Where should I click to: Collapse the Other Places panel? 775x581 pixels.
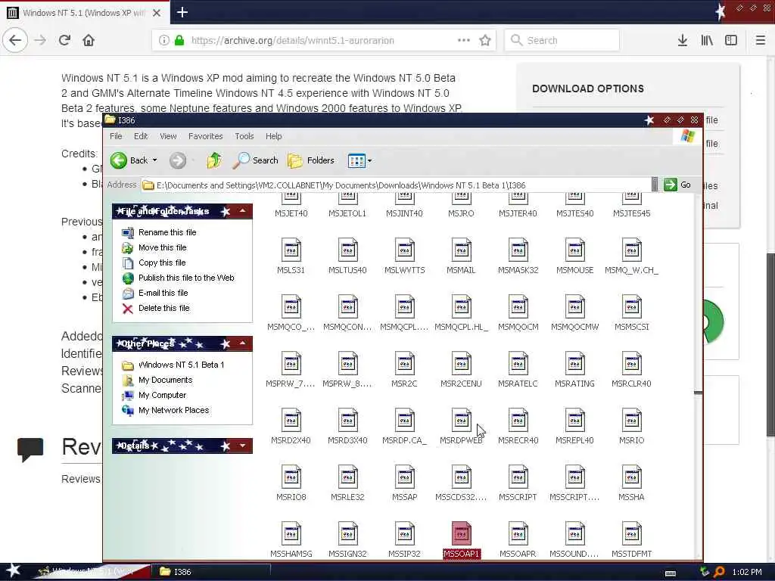pos(243,343)
